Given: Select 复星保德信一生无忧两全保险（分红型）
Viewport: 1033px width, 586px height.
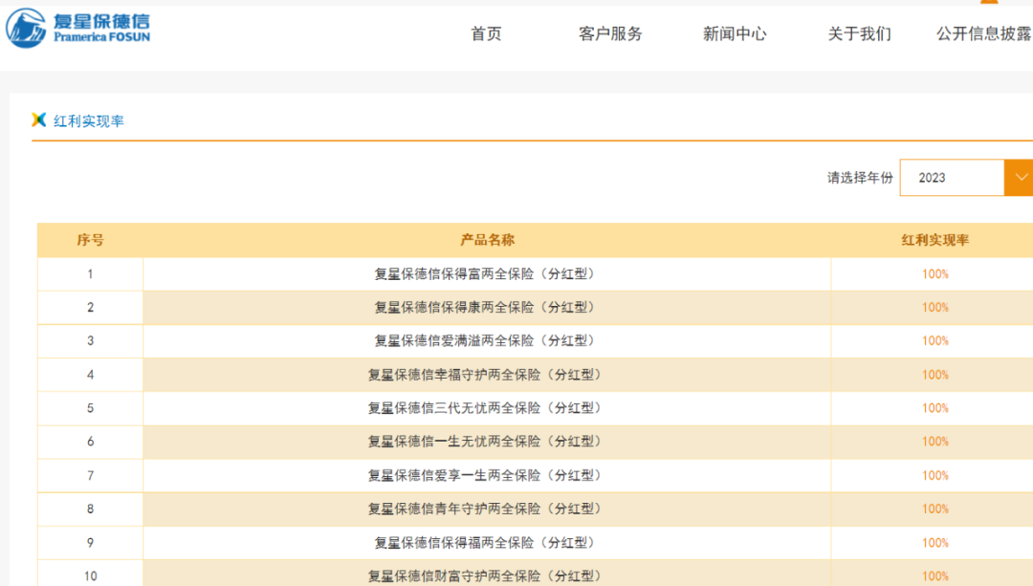Looking at the screenshot, I should tap(487, 442).
